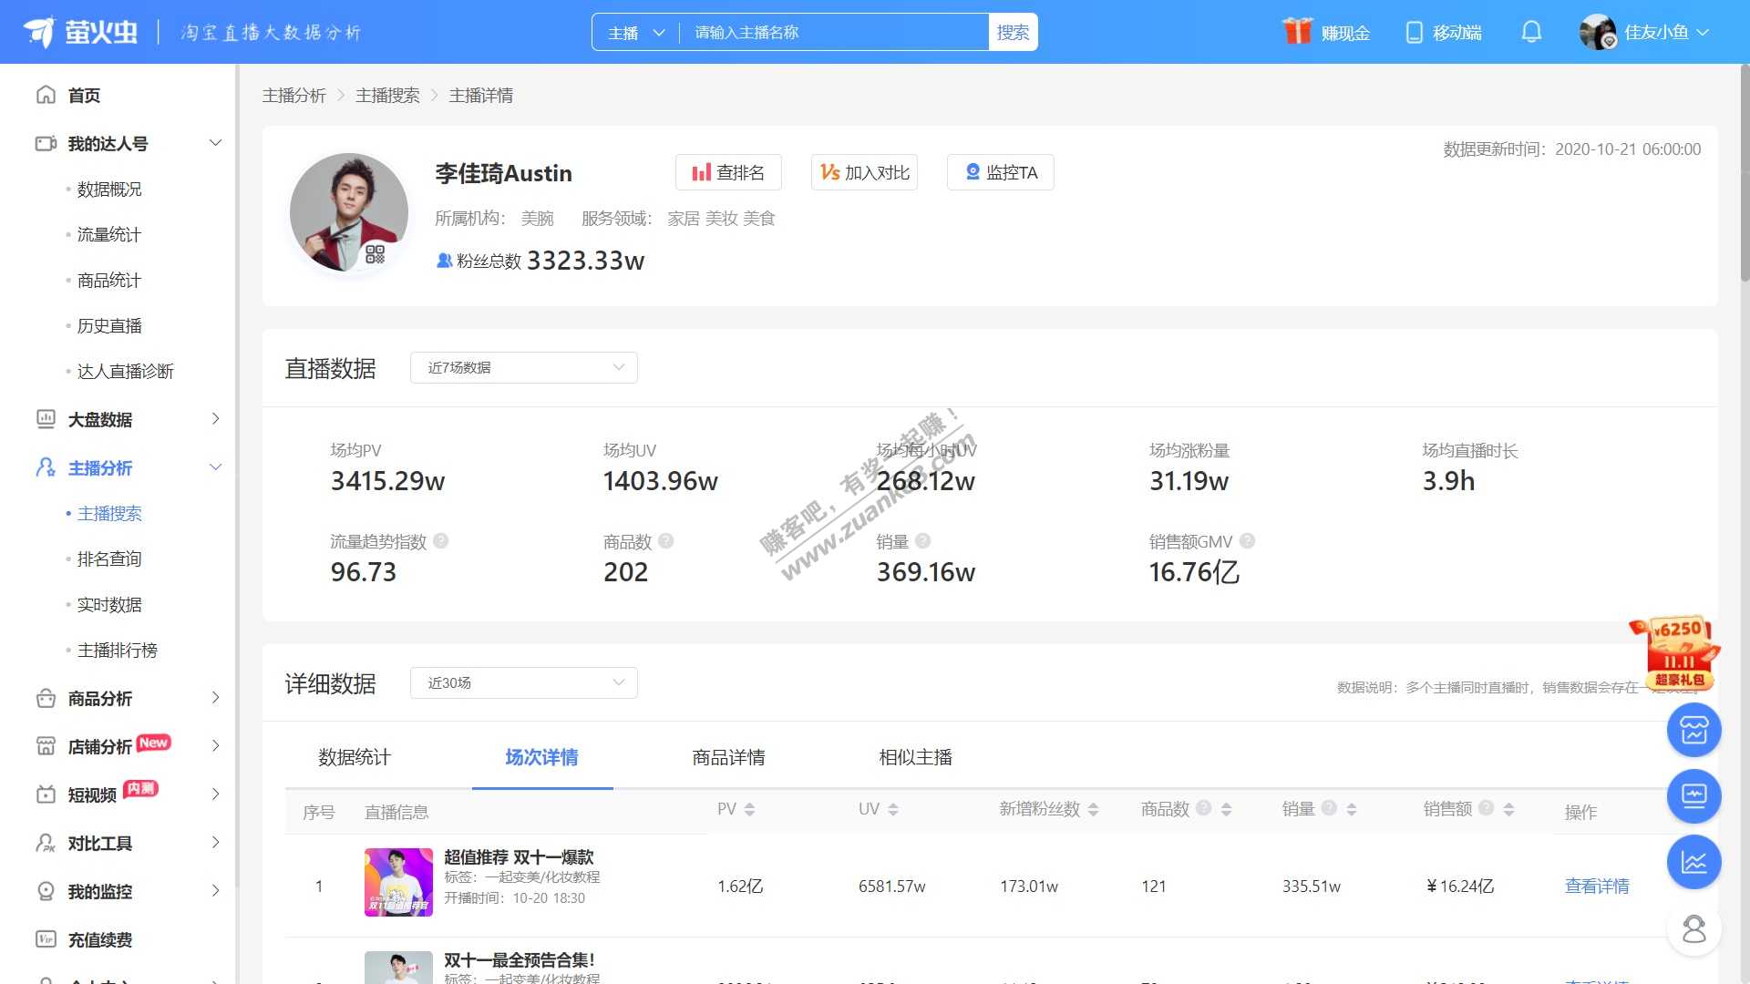Click the 萤火虫 logo in the header
This screenshot has height=984, width=1750.
point(80,32)
